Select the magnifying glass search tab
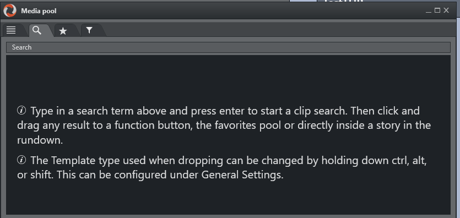460x218 pixels. 37,30
